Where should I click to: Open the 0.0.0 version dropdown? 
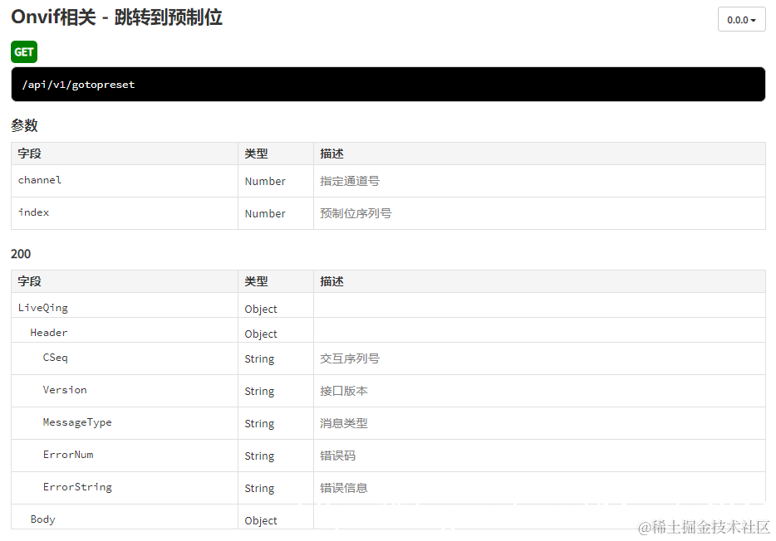741,20
